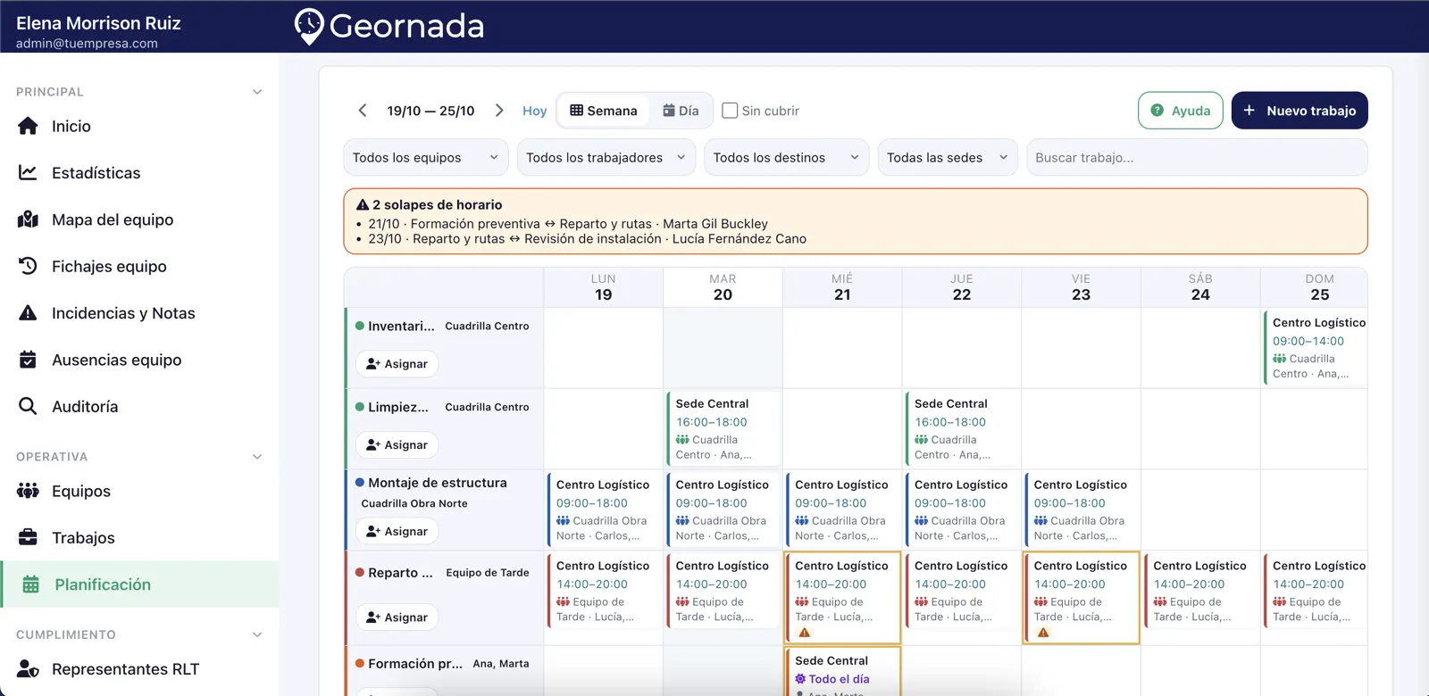Click Asignar in the Reparto row
Viewport: 1429px width, 696px height.
pos(397,617)
